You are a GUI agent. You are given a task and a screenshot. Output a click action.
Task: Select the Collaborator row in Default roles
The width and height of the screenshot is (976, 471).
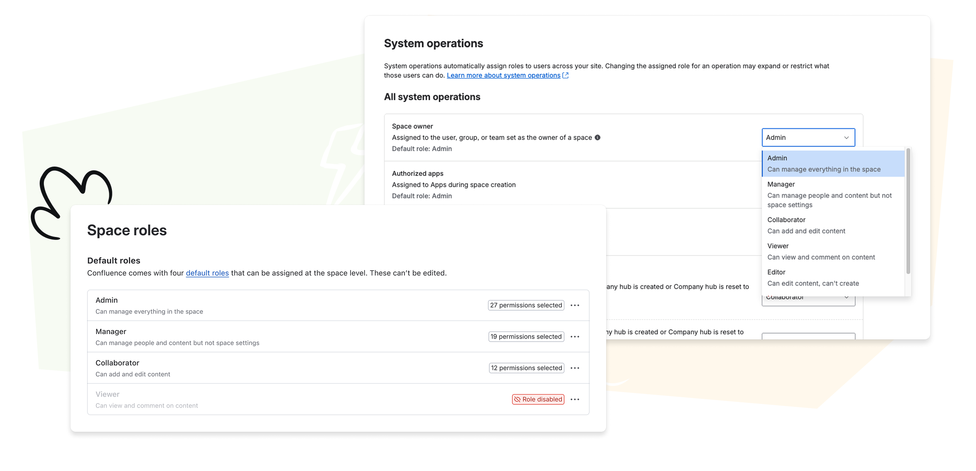tap(338, 368)
